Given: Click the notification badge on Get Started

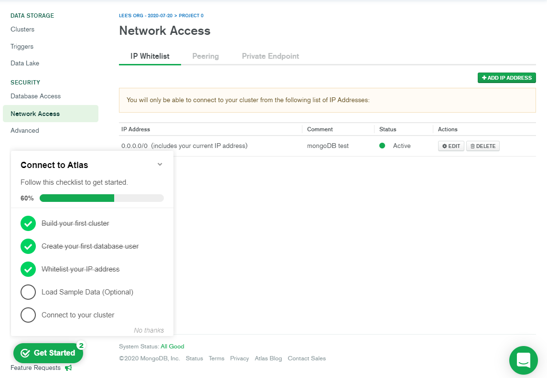Looking at the screenshot, I should click(81, 345).
